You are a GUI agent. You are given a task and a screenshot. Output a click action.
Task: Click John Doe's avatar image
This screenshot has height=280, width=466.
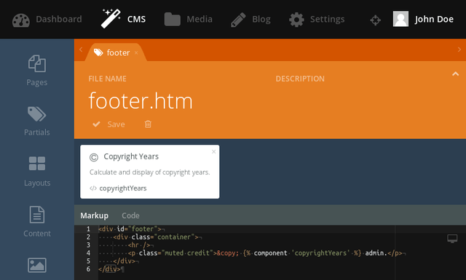tap(400, 19)
